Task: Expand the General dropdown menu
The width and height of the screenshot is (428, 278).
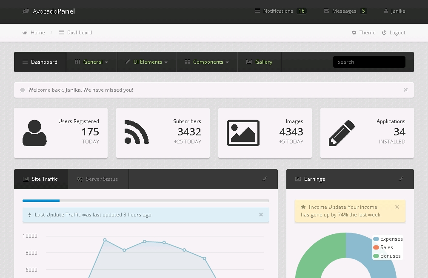Action: tap(91, 62)
